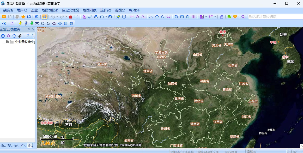
Task: Select the circle drawing tool
Action: pos(157,16)
